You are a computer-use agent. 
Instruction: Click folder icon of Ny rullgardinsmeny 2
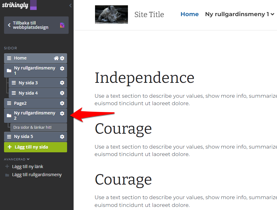point(9,116)
